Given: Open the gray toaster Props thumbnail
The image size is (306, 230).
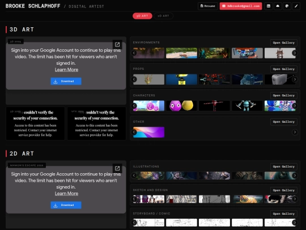Looking at the screenshot, I should click(x=280, y=80).
